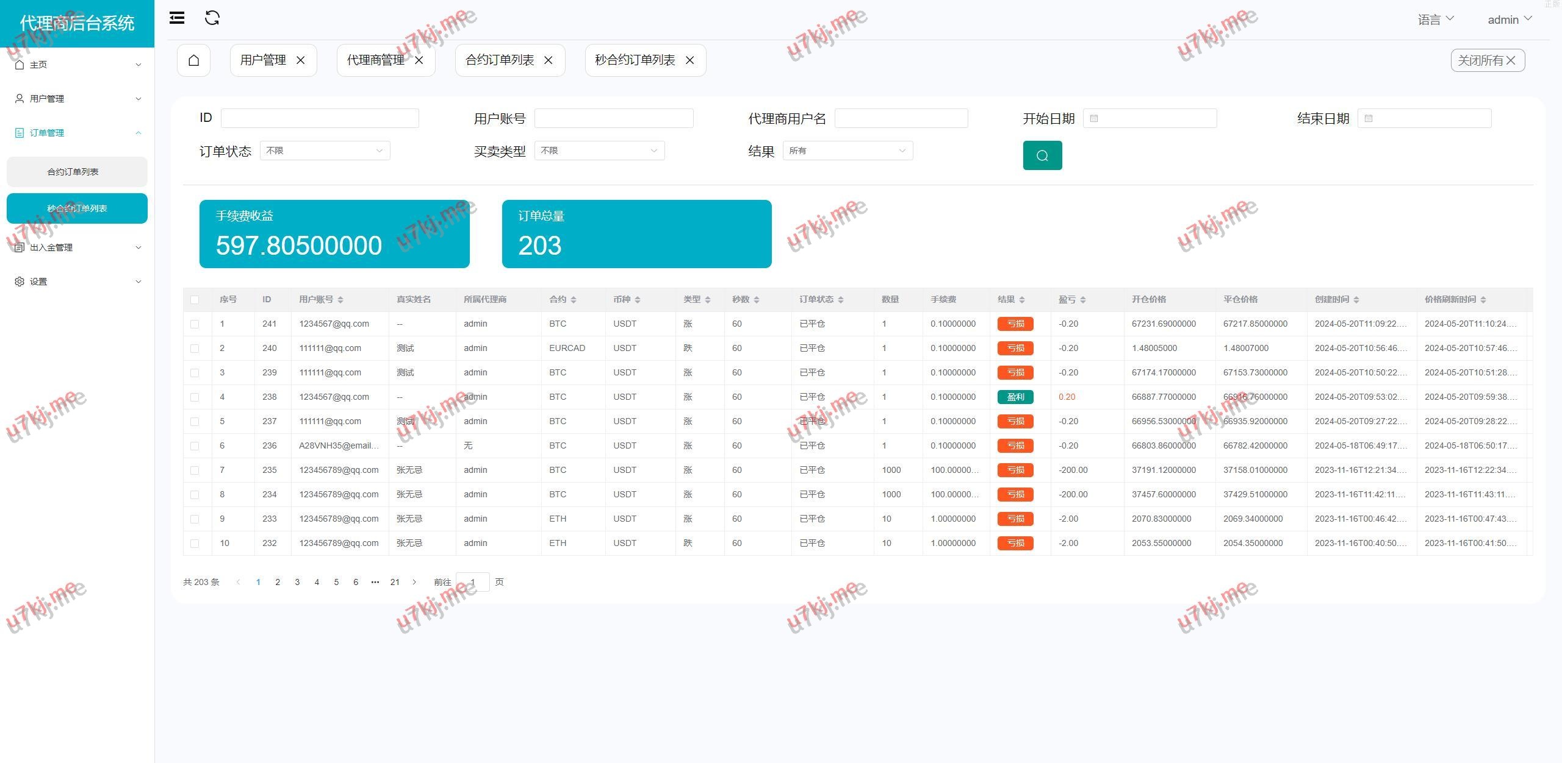Click the teal search magnifier button
The height and width of the screenshot is (763, 1562).
[x=1042, y=155]
